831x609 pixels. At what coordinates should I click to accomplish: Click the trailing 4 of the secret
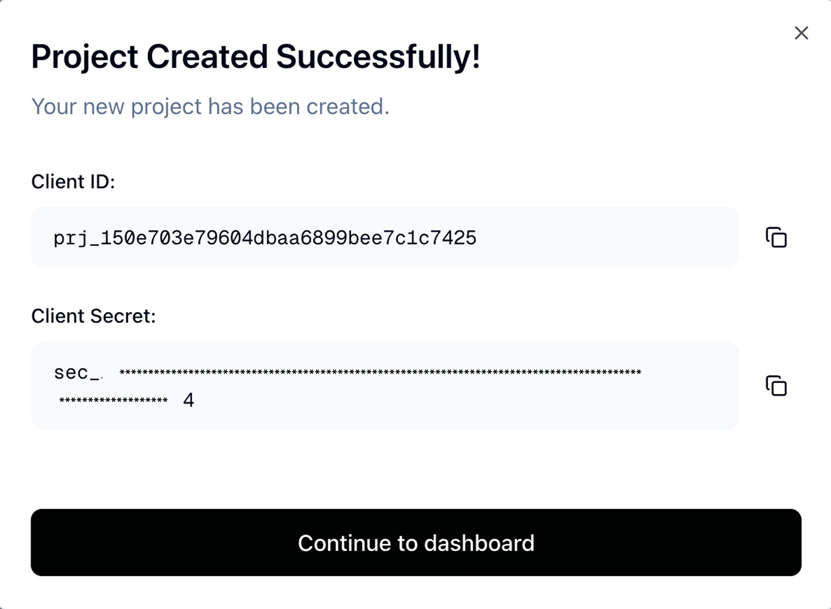pyautogui.click(x=188, y=400)
